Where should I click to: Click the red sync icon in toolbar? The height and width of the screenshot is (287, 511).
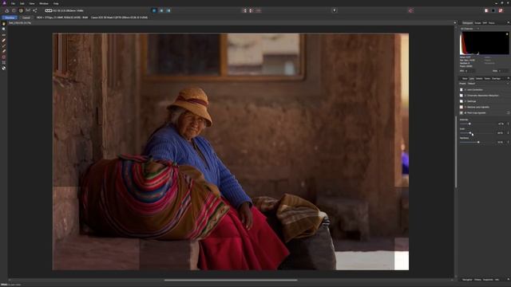(410, 10)
